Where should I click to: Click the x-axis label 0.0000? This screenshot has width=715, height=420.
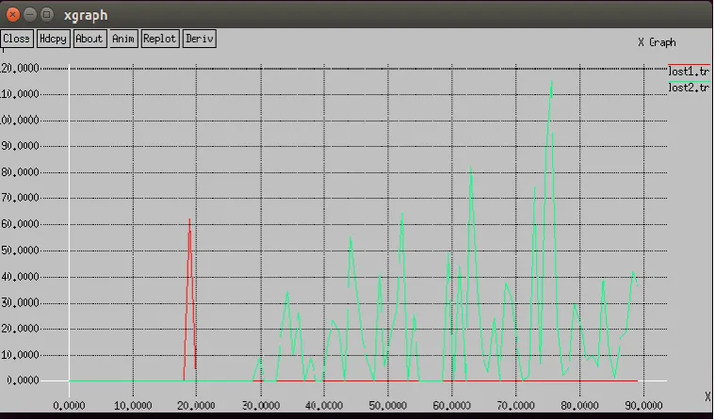69,406
